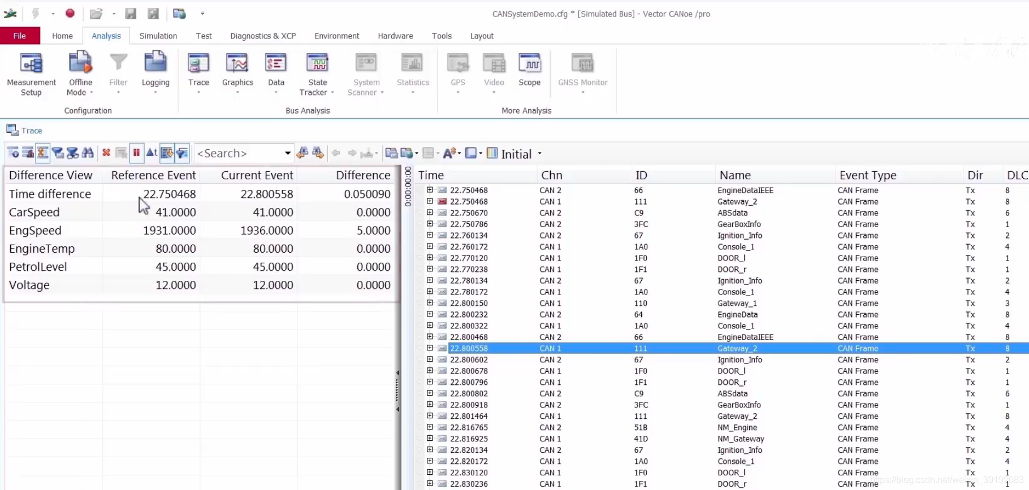Open the Layout ribbon tab
Image resolution: width=1029 pixels, height=490 pixels.
(482, 36)
